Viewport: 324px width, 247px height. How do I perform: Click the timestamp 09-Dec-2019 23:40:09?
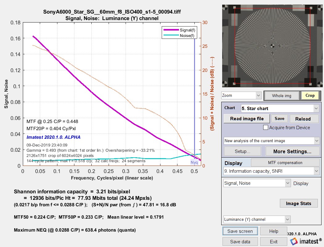47,145
